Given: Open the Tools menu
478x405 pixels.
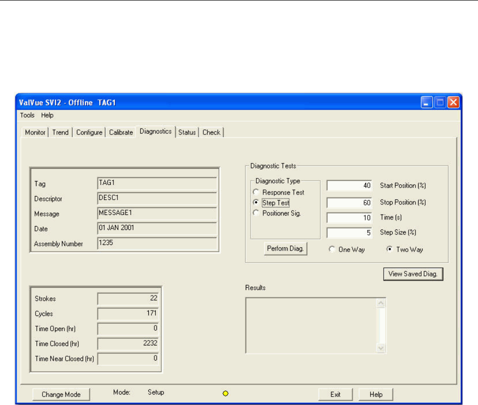Looking at the screenshot, I should click(27, 115).
